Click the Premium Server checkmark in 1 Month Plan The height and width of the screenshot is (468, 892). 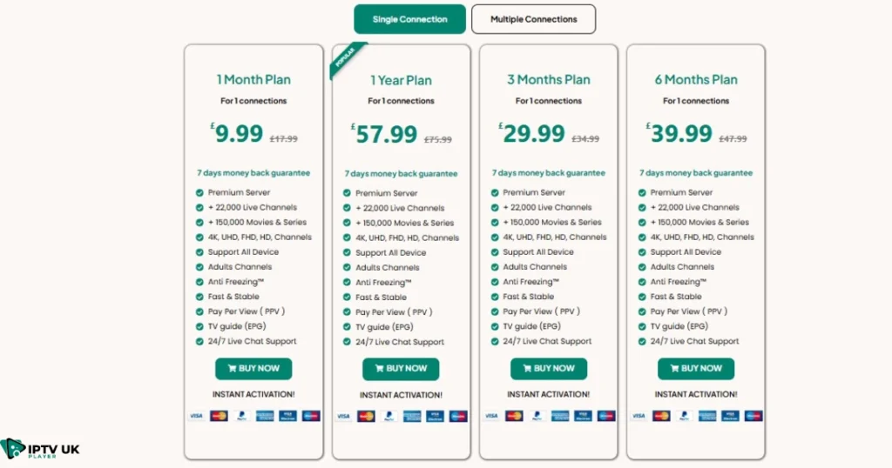[199, 192]
